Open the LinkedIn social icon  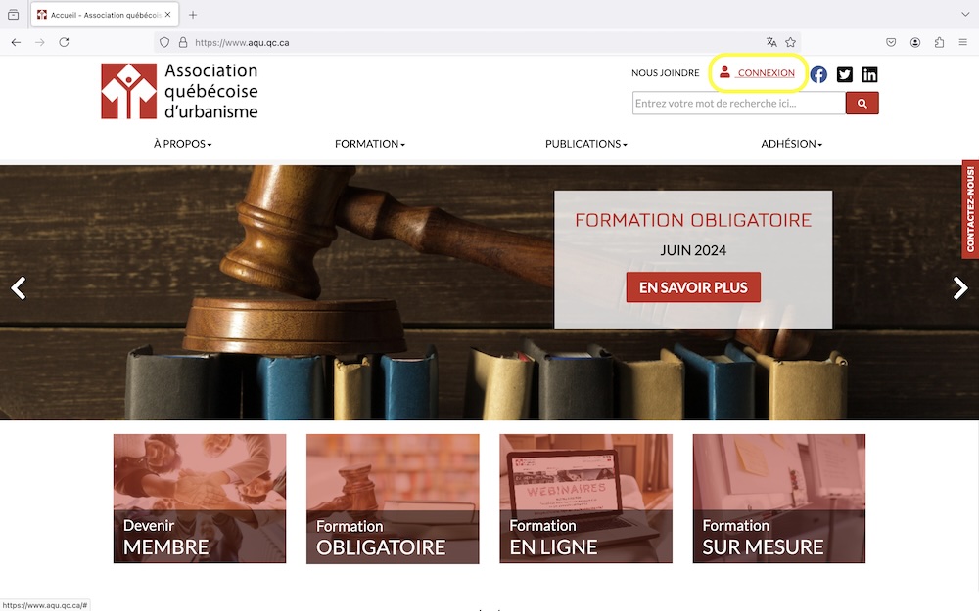pos(869,75)
